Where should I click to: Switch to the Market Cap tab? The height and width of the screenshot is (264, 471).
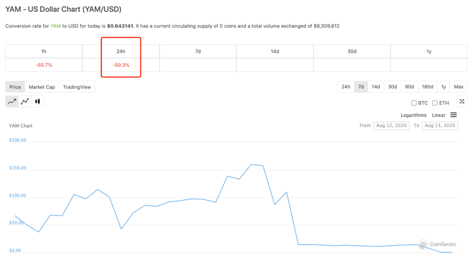[x=42, y=87]
